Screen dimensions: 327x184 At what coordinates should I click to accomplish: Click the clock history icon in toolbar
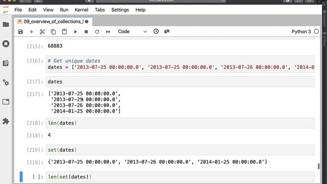pyautogui.click(x=156, y=31)
